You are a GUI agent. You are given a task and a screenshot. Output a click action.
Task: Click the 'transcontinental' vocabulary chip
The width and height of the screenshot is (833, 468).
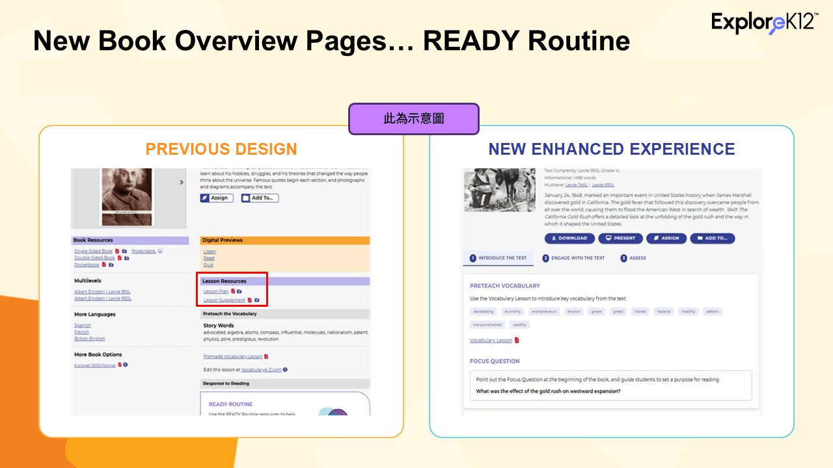487,325
